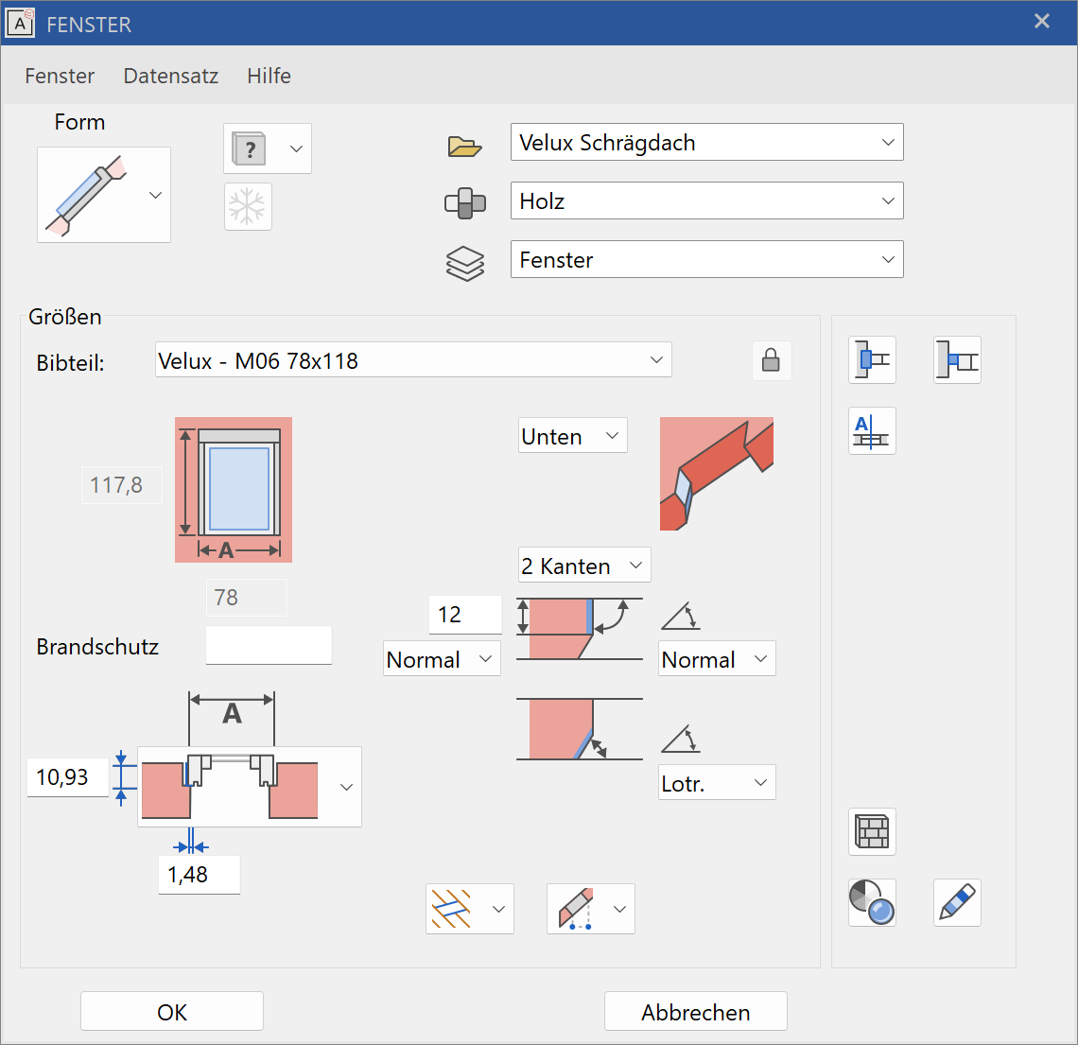Image resolution: width=1078 pixels, height=1045 pixels.
Task: Click the material cross-shaped icon
Action: (x=465, y=203)
